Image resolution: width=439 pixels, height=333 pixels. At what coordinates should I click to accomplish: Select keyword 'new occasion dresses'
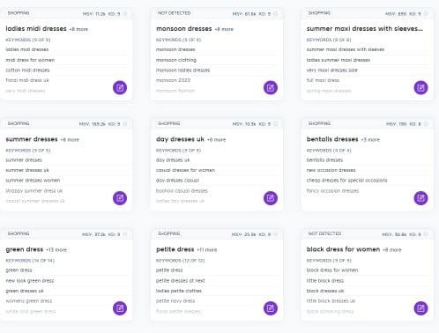(331, 170)
